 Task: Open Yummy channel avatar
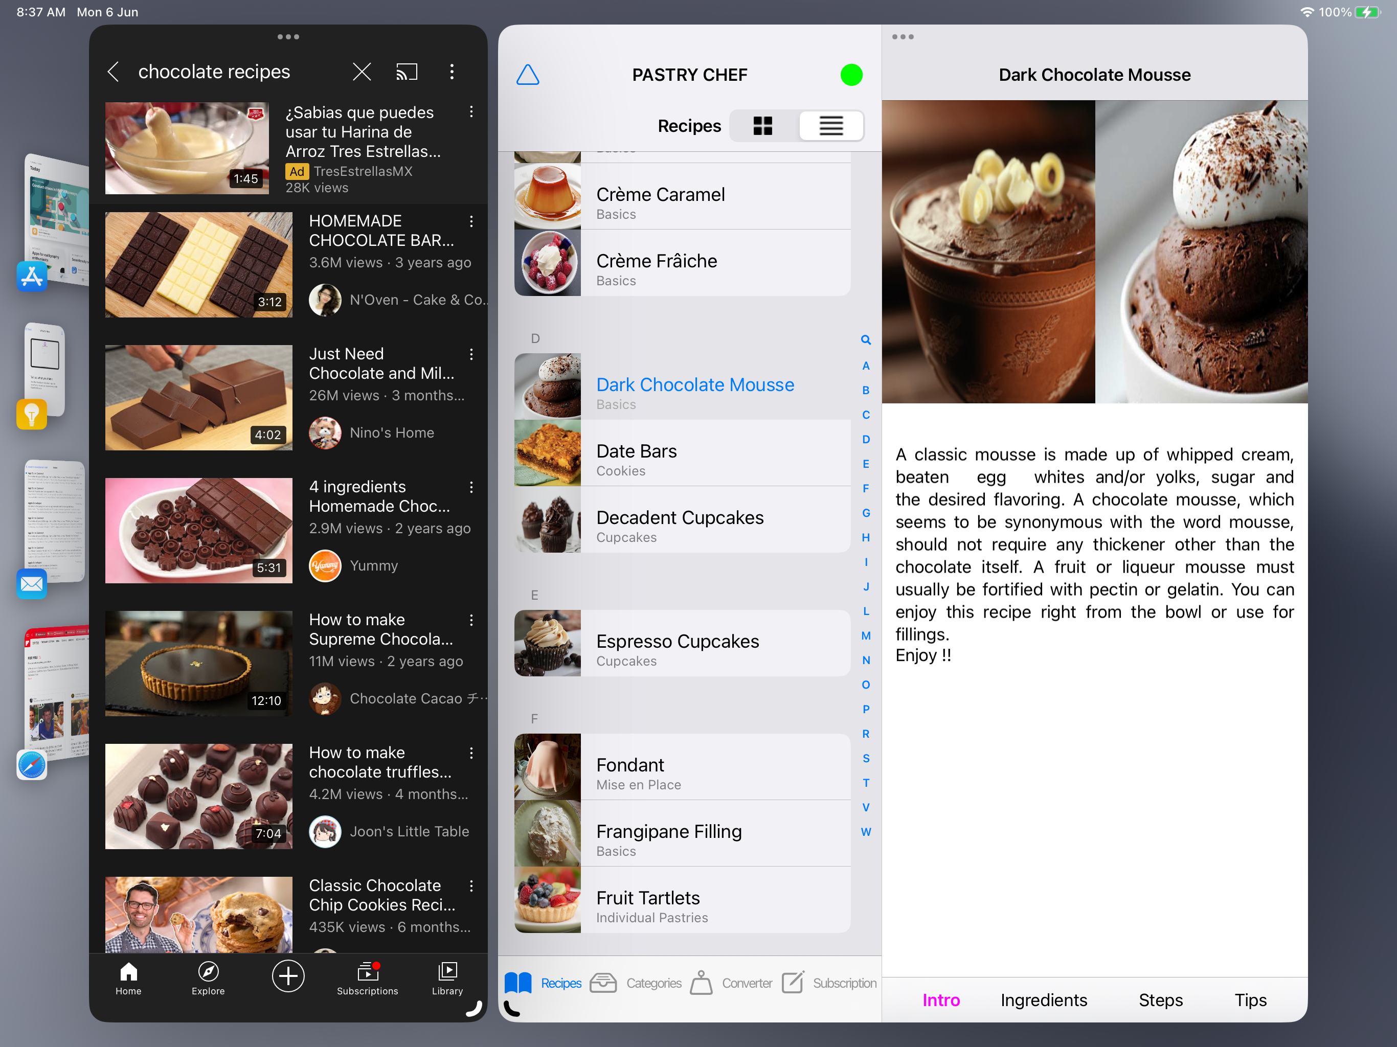pos(325,566)
